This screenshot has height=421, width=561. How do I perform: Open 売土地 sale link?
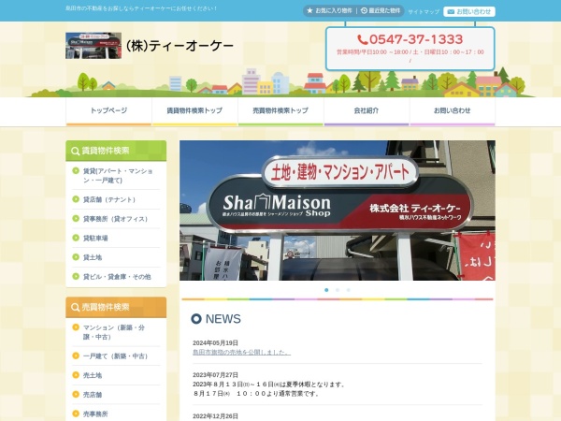93,376
